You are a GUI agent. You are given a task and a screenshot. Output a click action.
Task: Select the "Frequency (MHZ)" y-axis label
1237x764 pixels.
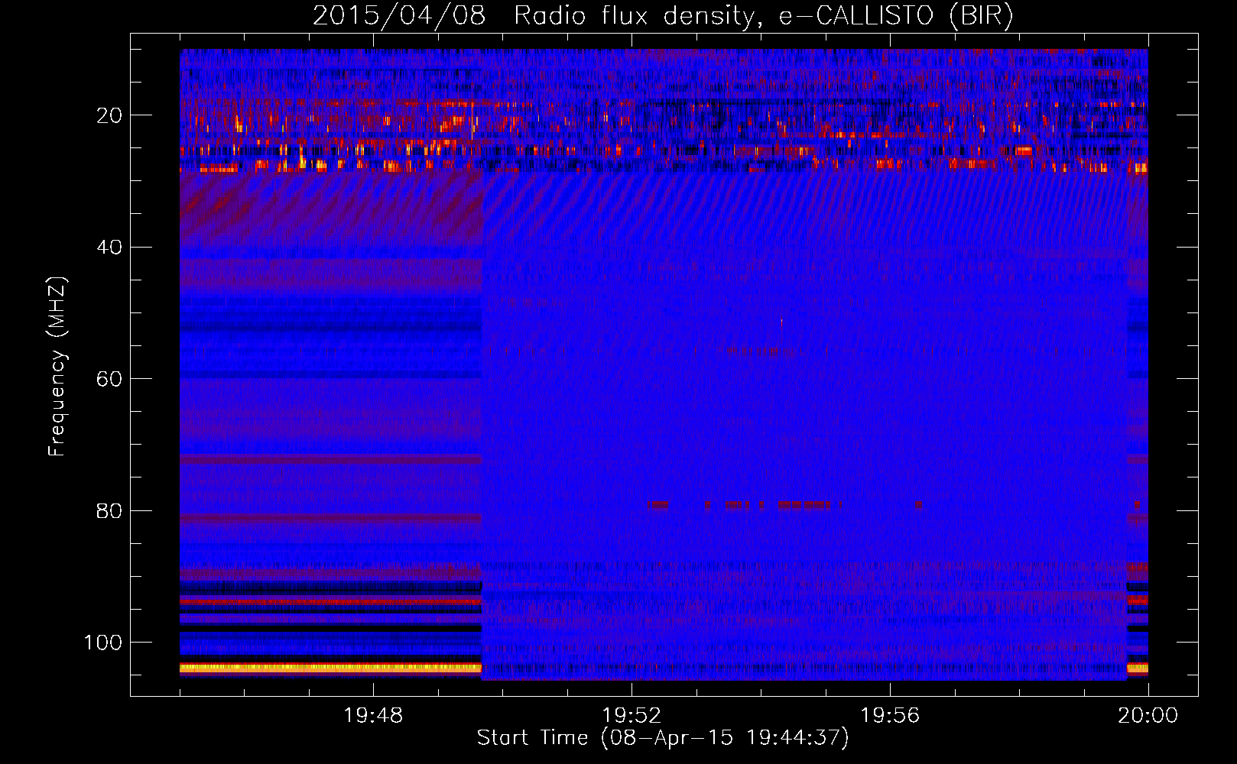(57, 367)
